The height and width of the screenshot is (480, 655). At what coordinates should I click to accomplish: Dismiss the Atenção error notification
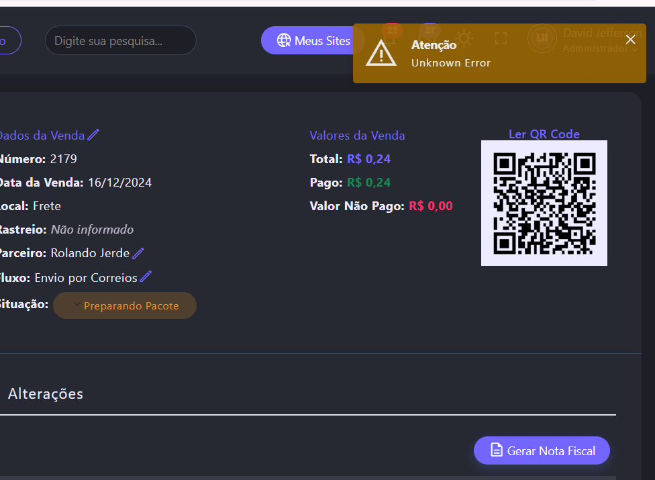pyautogui.click(x=630, y=40)
